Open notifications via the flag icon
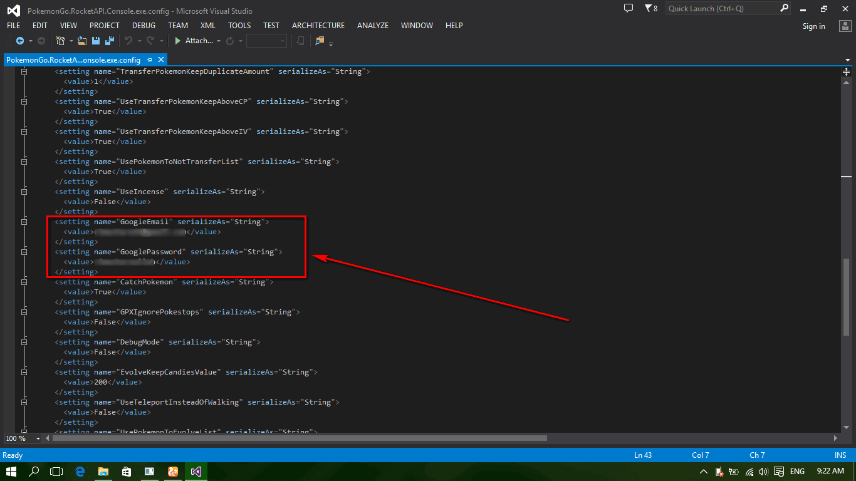856x481 pixels. [649, 8]
